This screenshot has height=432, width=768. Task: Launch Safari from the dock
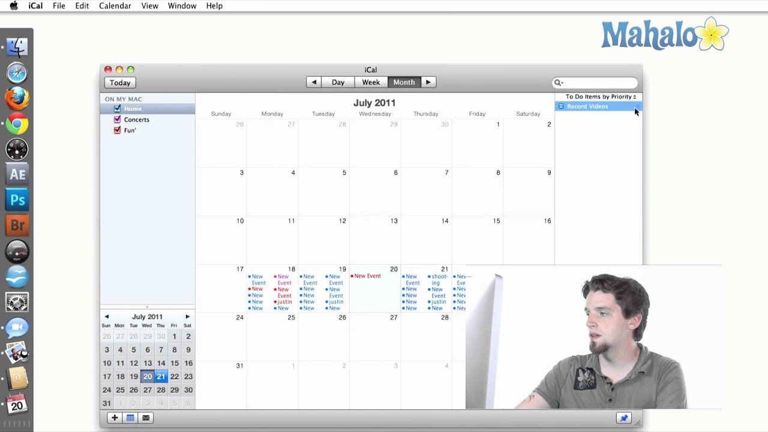coord(17,73)
